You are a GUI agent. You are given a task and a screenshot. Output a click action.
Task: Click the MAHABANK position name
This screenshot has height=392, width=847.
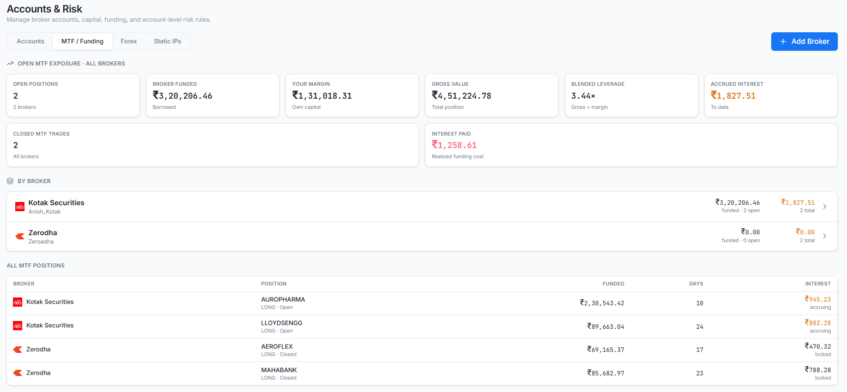click(x=279, y=370)
